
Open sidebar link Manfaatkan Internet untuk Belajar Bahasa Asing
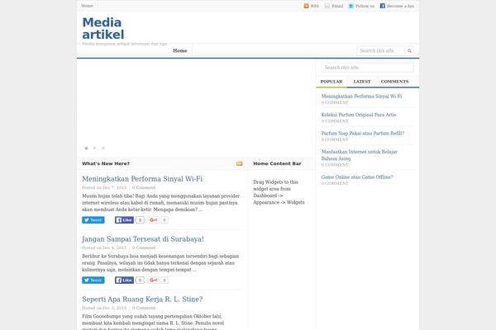[x=359, y=155]
